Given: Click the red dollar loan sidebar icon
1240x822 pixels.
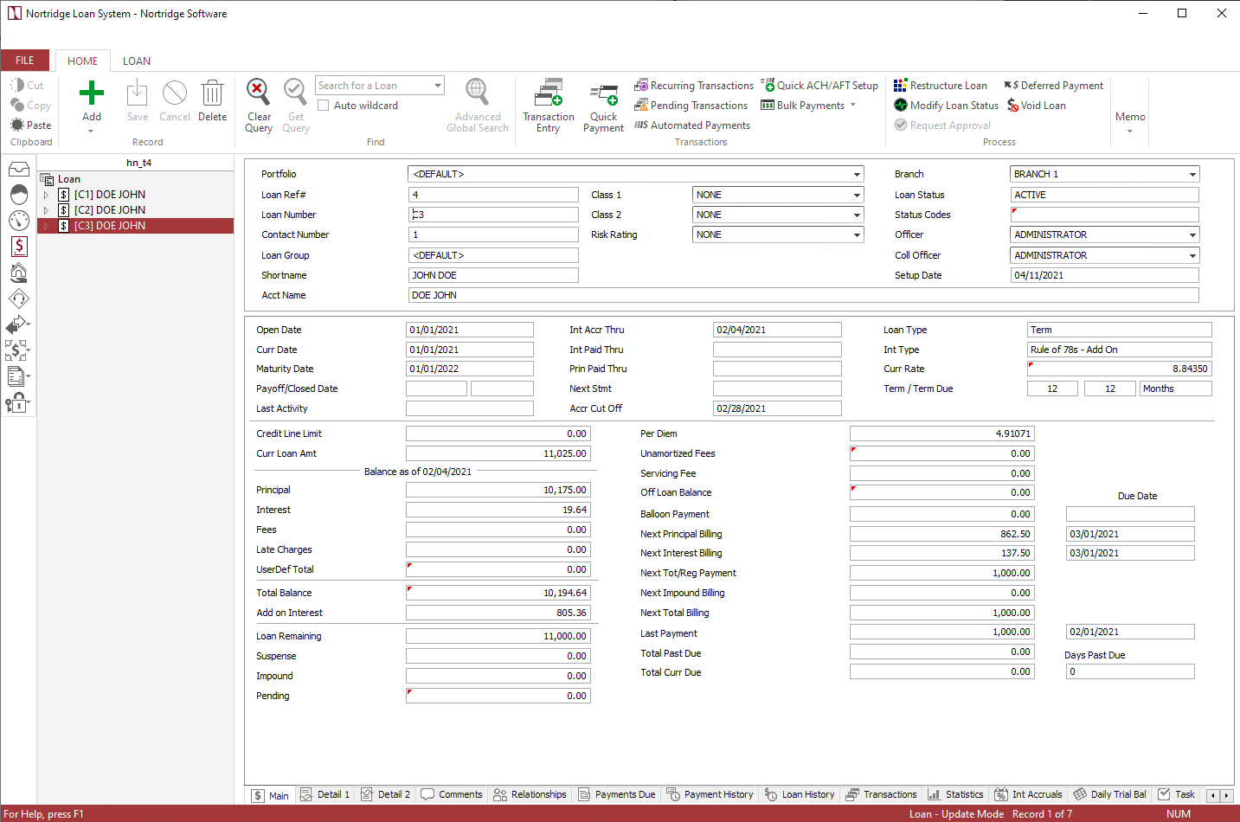Looking at the screenshot, I should (x=19, y=247).
